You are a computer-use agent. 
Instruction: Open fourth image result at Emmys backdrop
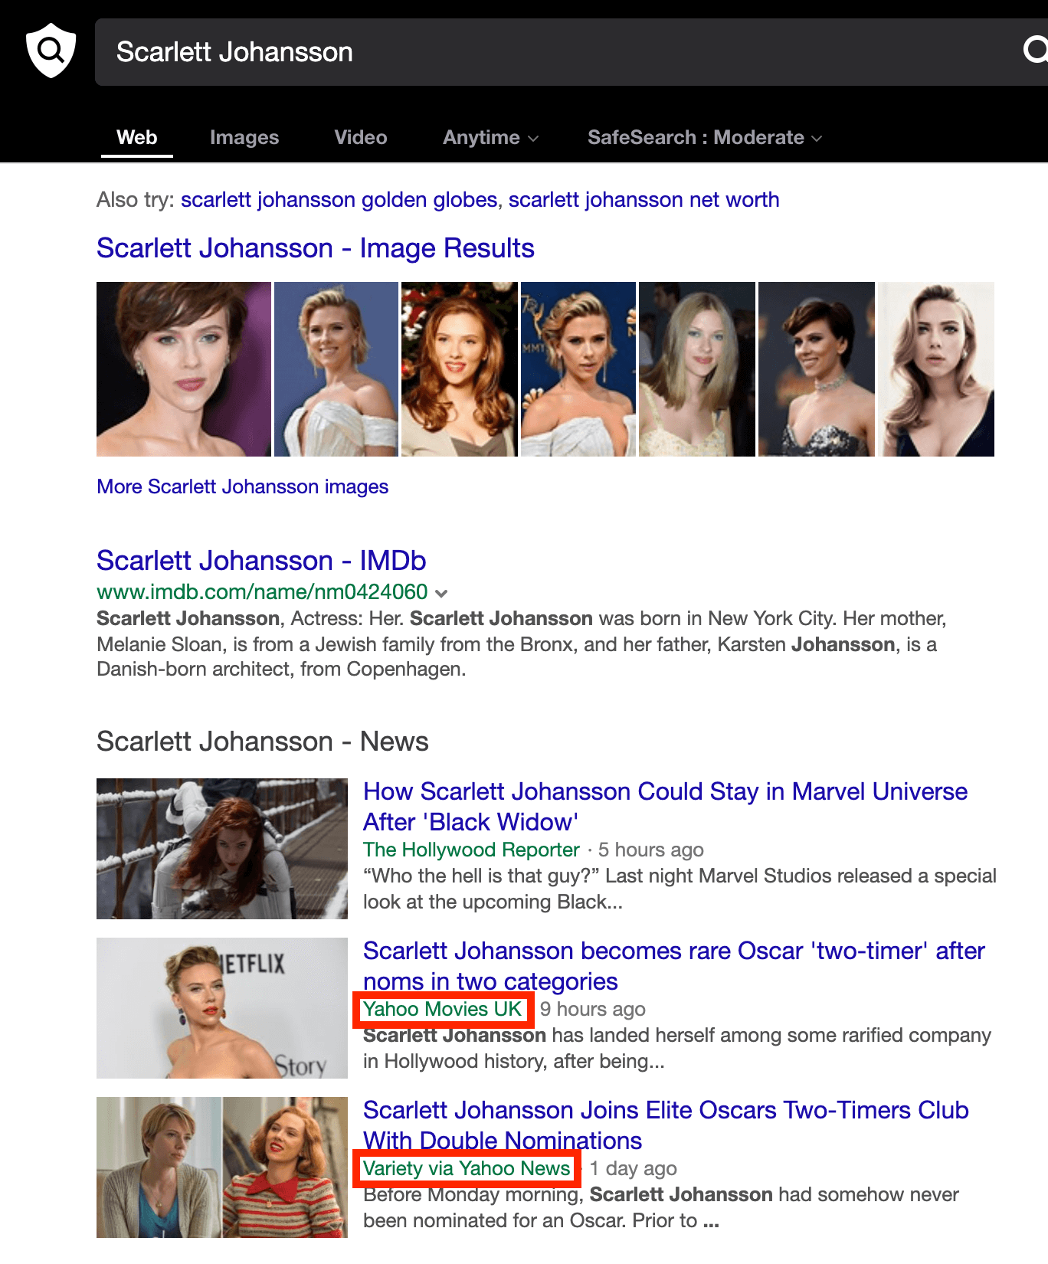tap(578, 369)
